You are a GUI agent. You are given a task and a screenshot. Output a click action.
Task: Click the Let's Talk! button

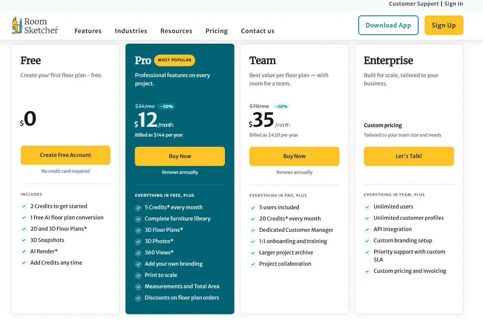click(409, 156)
